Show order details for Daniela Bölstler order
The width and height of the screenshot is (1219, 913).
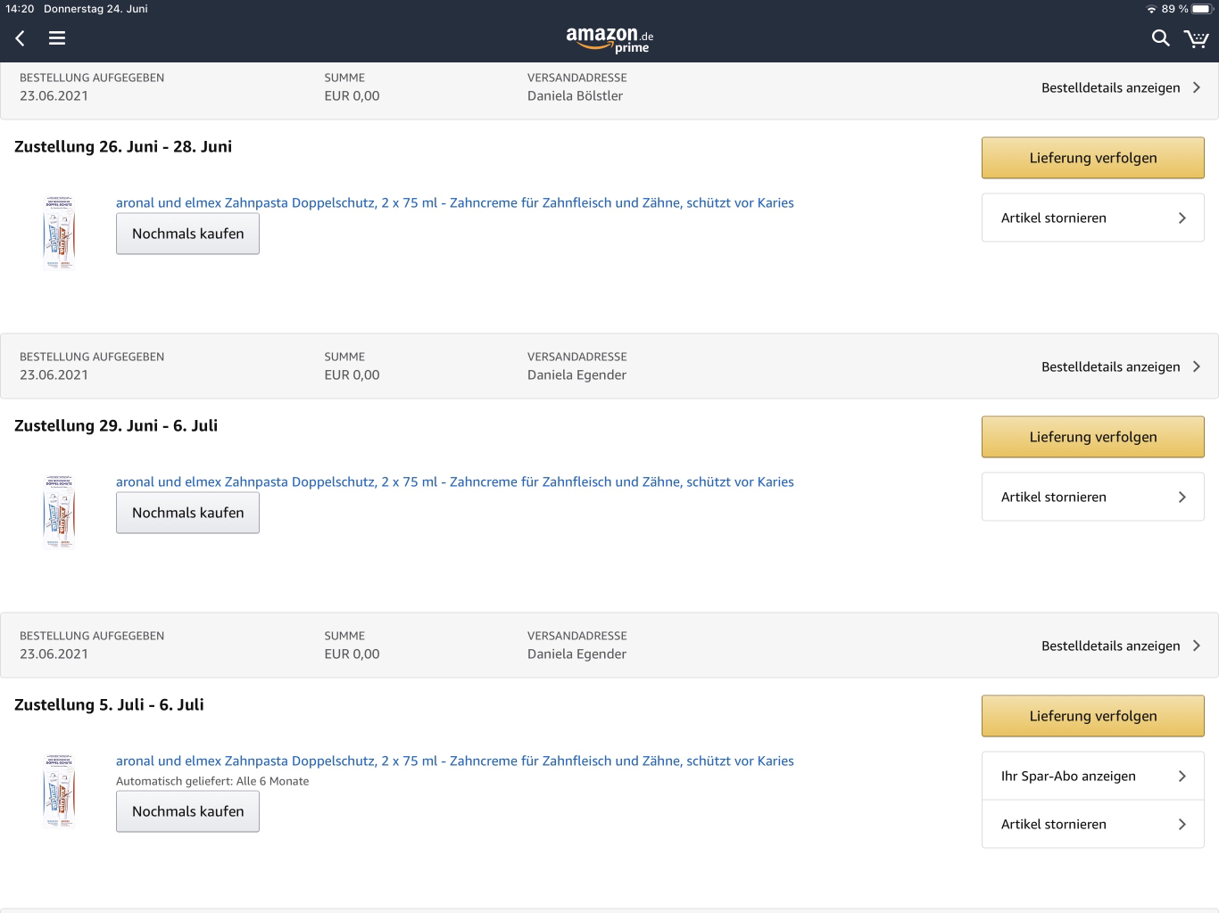[1121, 87]
